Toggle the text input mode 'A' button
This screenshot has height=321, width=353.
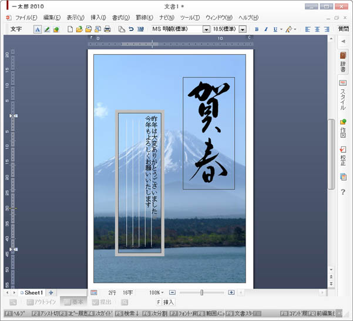click(x=38, y=29)
